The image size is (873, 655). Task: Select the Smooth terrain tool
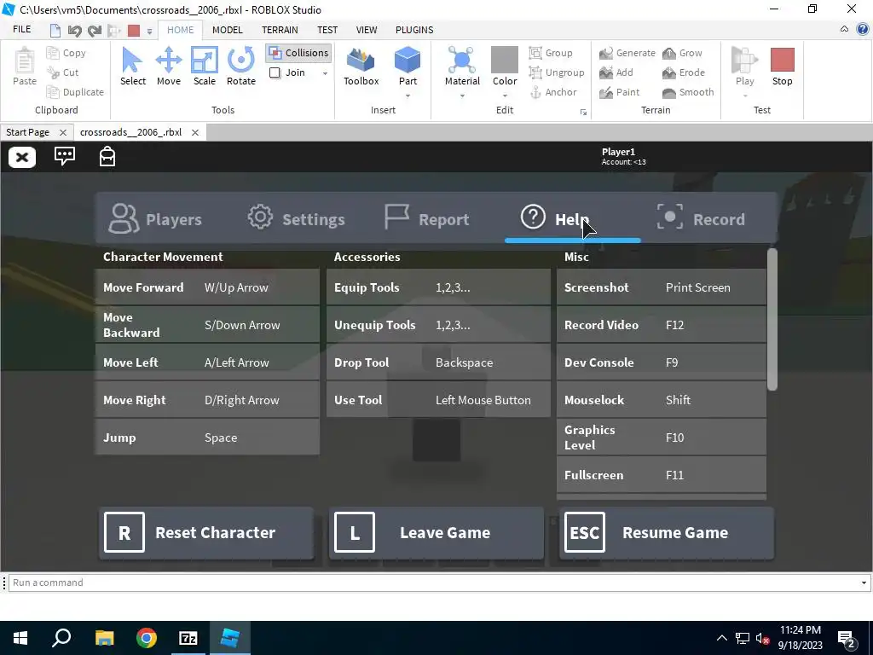tap(688, 92)
